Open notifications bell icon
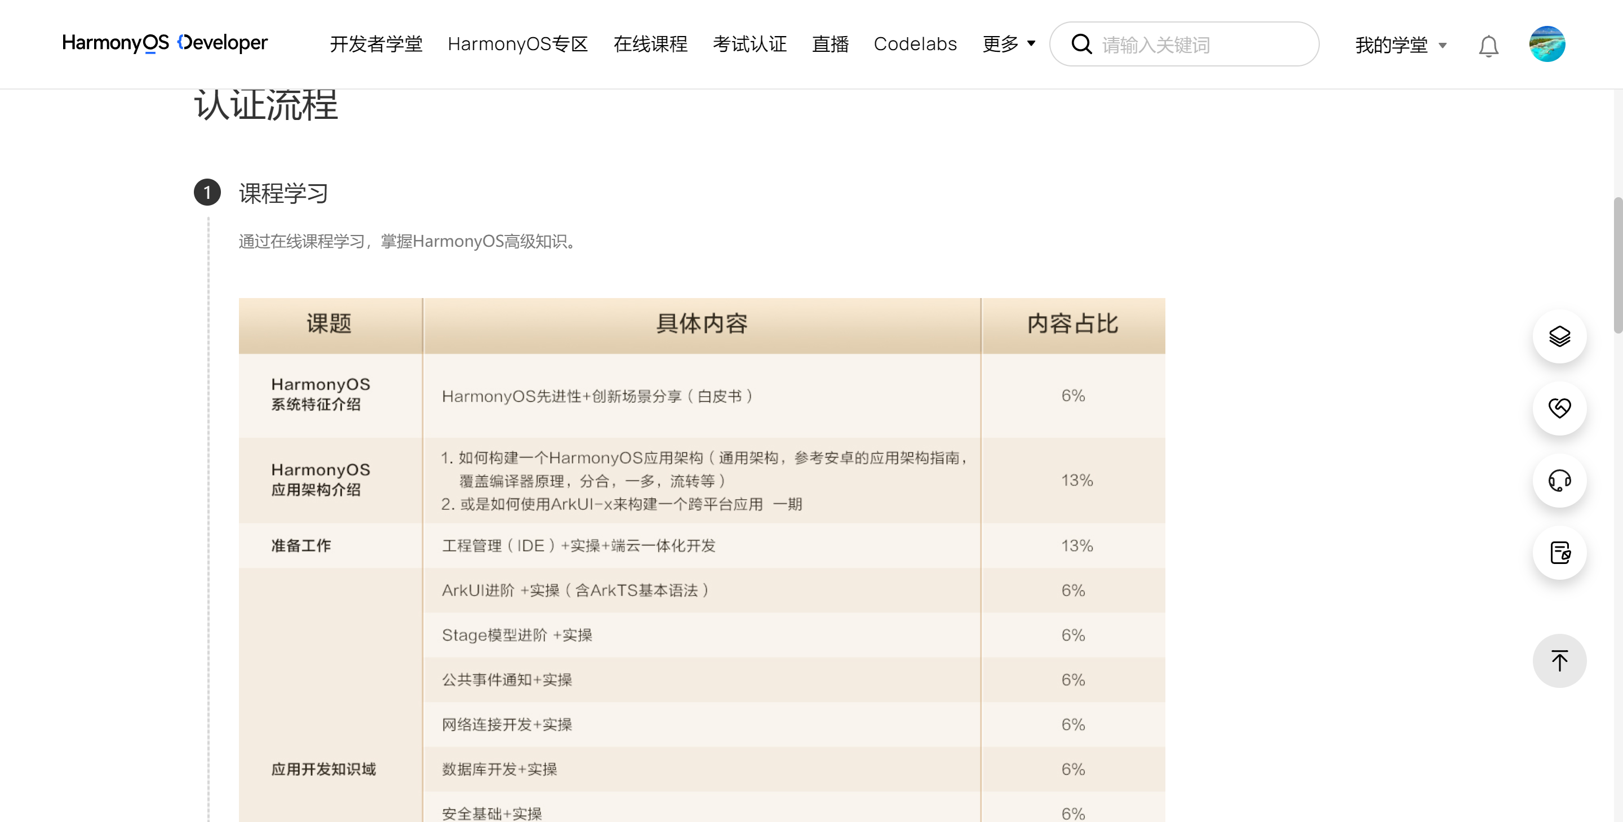Viewport: 1623px width, 822px height. click(1488, 45)
